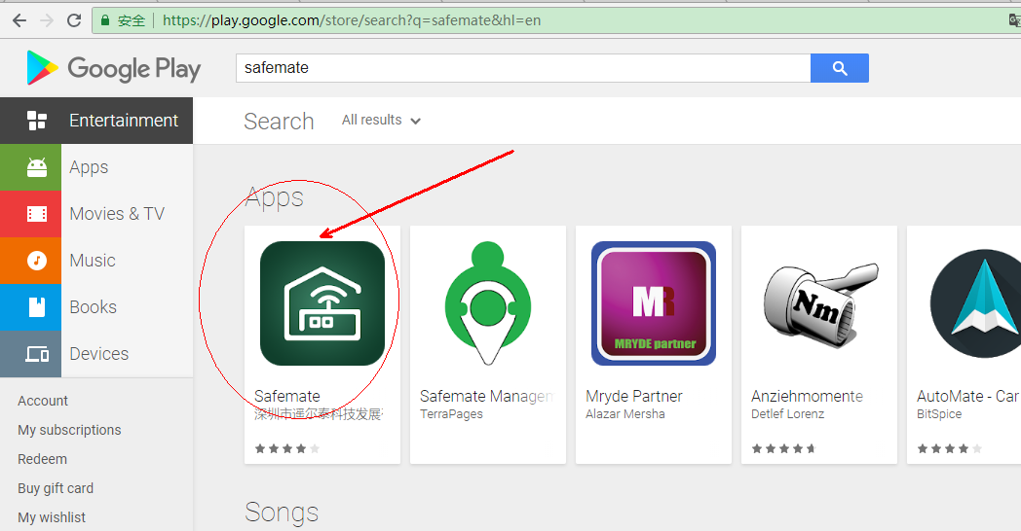Open the Devices section
The image size is (1021, 531).
96,354
